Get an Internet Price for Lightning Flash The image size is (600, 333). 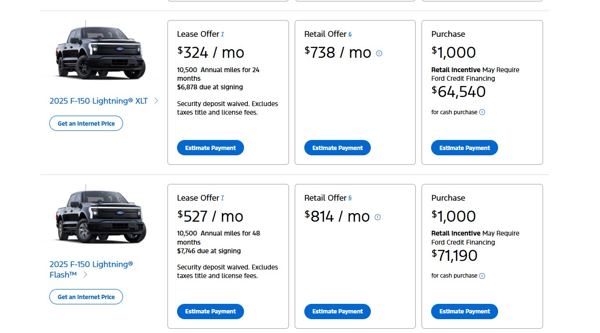point(86,297)
